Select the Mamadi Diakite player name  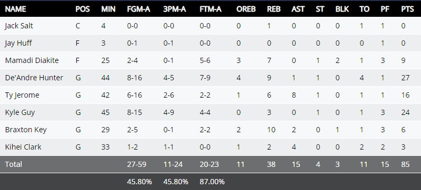click(32, 60)
